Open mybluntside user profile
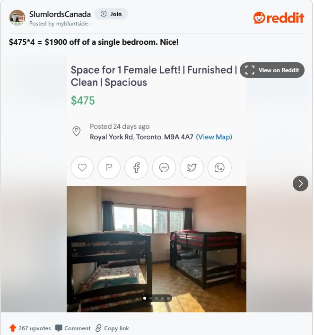This screenshot has width=314, height=335. 72,24
